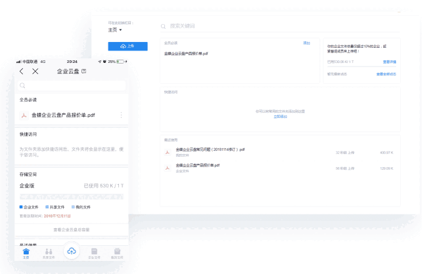The height and width of the screenshot is (274, 427).
Task: Tap the round cloud upload button on mobile
Action: pyautogui.click(x=72, y=251)
